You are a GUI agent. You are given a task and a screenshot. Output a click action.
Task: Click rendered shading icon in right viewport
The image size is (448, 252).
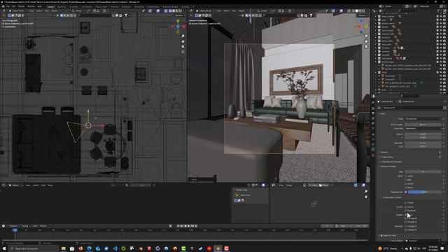click(363, 11)
